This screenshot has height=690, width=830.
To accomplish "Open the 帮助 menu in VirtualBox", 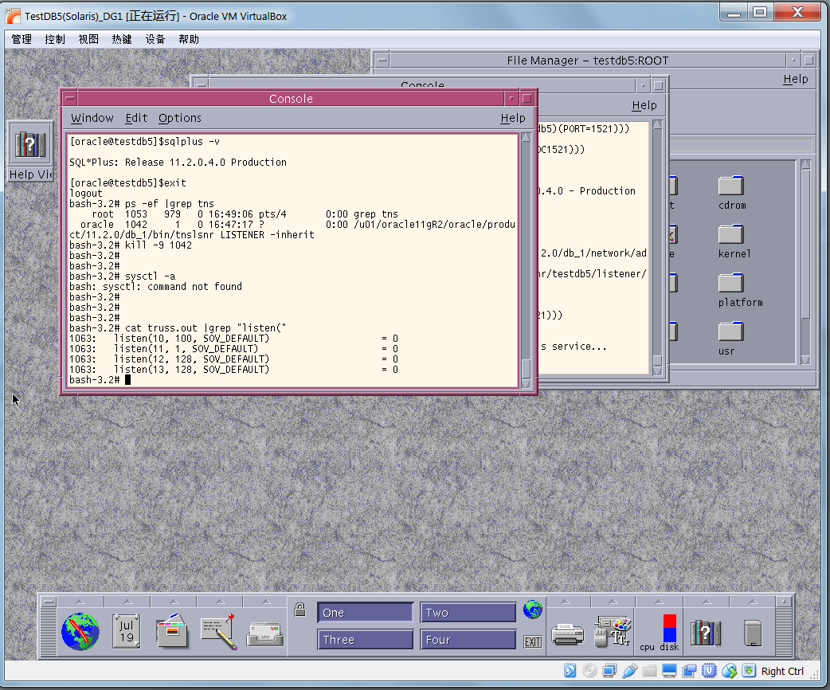I will (189, 39).
